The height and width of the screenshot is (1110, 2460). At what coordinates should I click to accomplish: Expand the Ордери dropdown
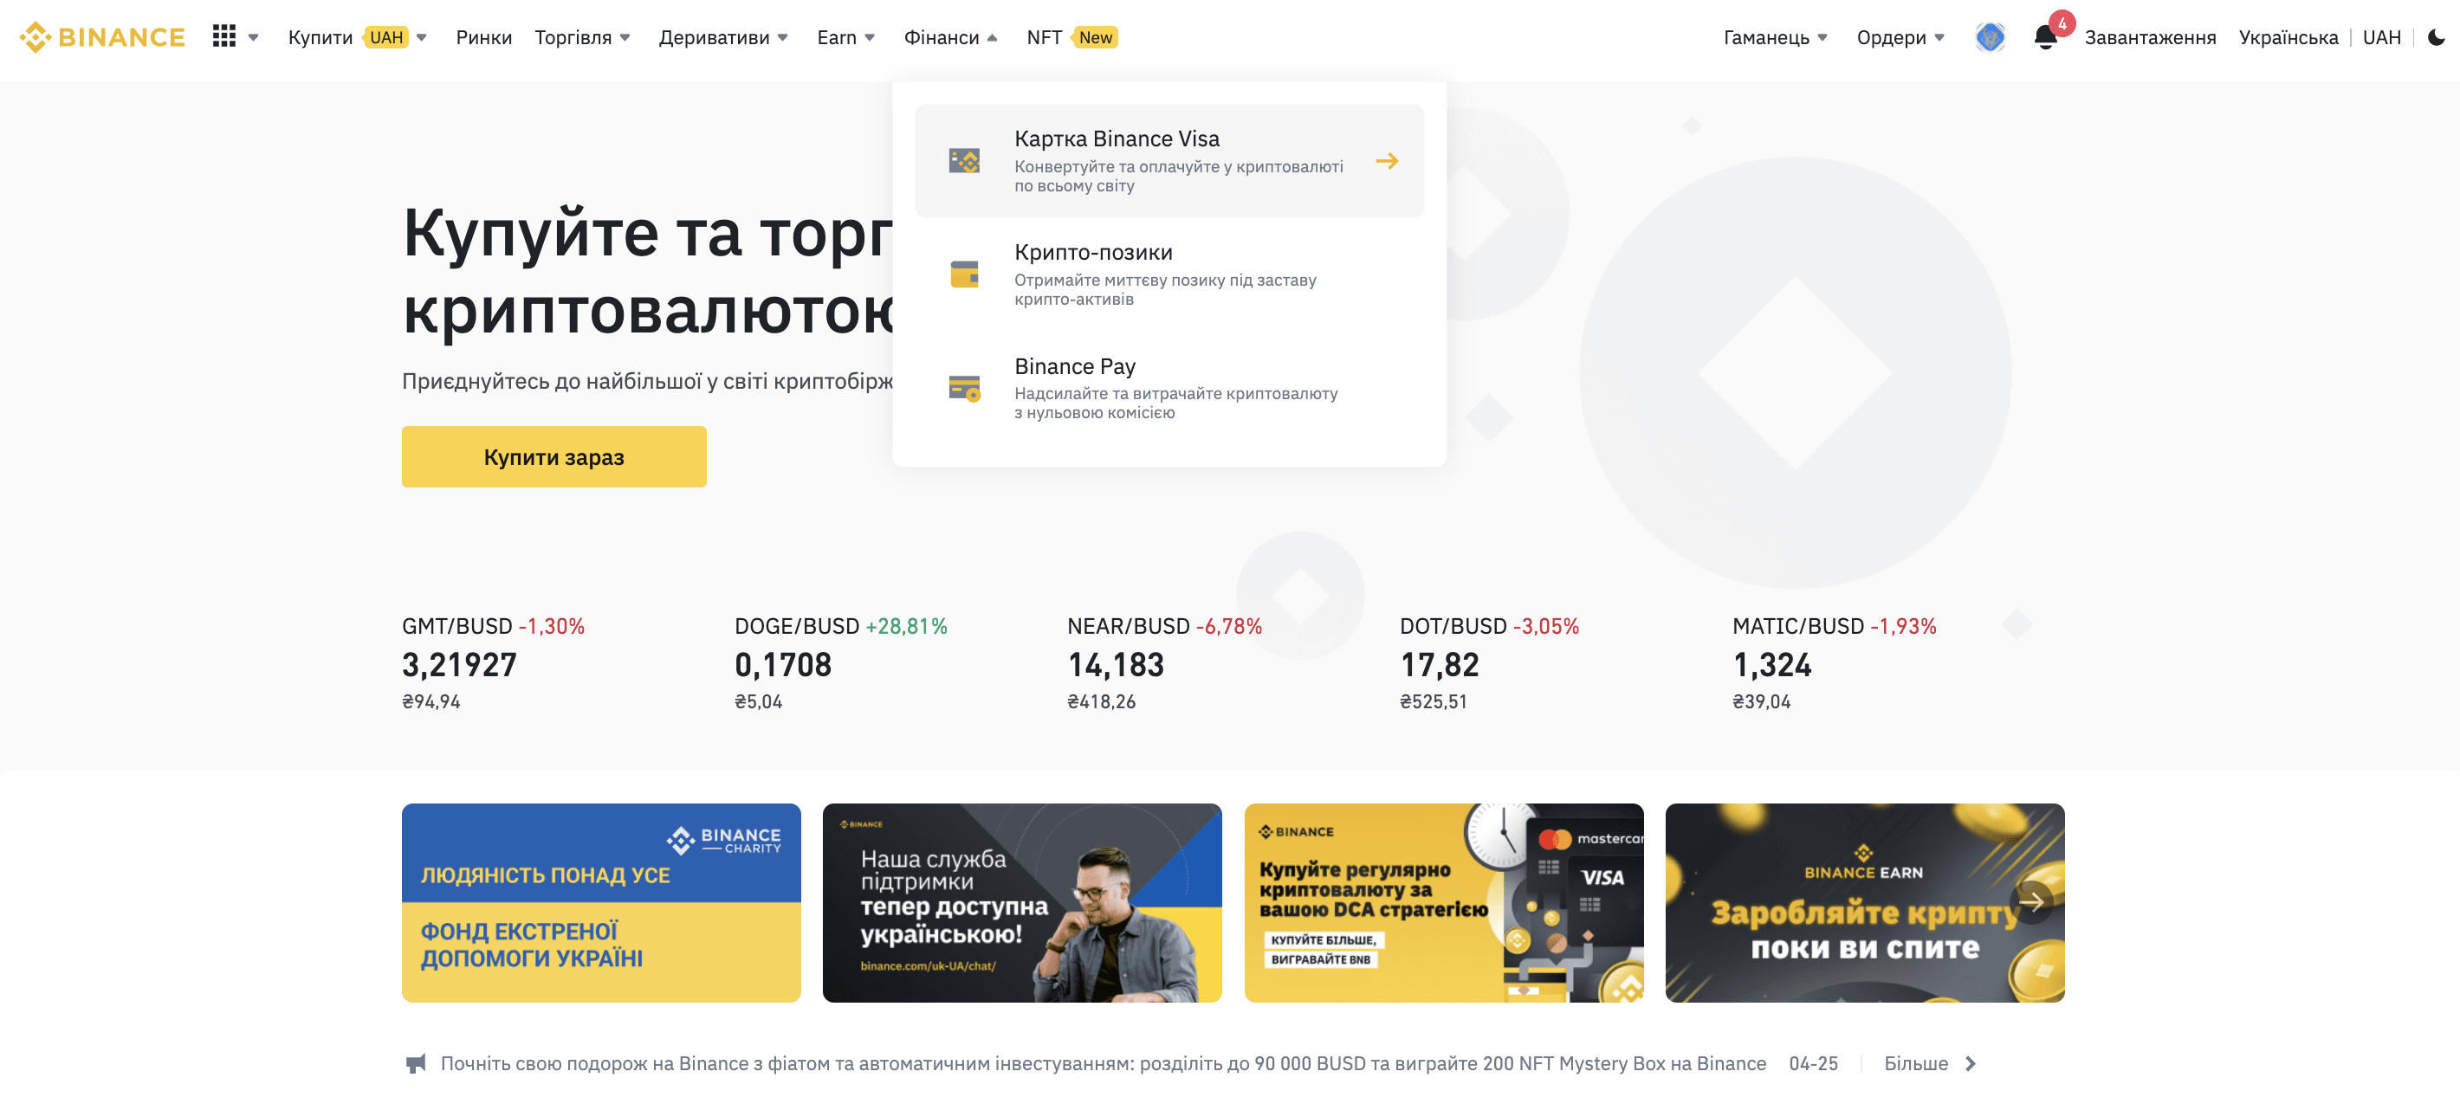coord(1900,37)
